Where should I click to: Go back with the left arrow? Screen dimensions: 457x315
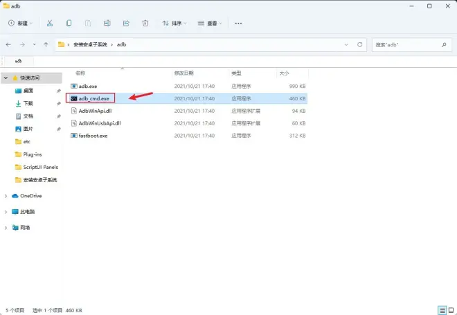(x=8, y=44)
